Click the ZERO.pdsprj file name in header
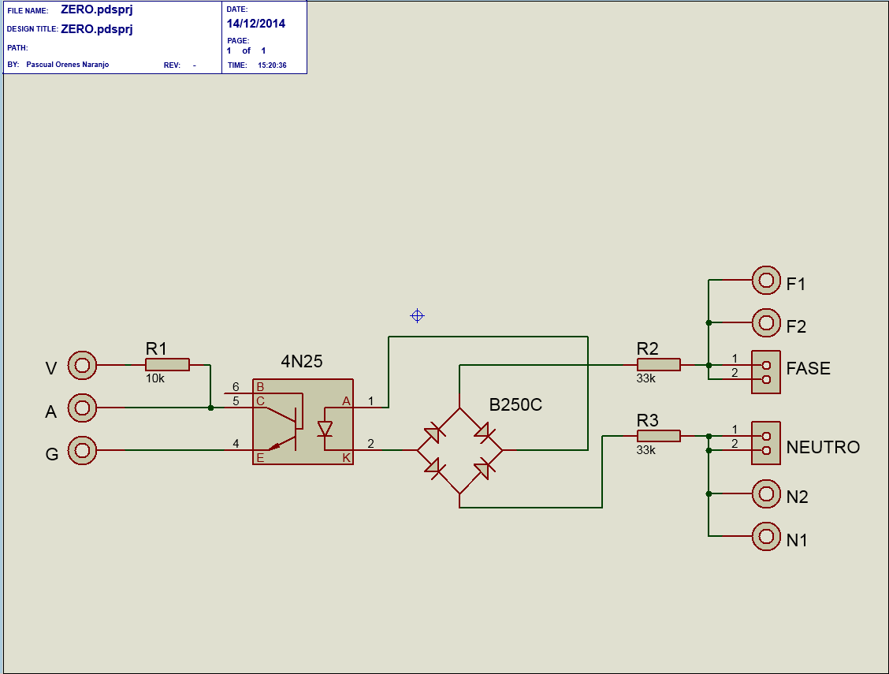889x674 pixels. 97,9
